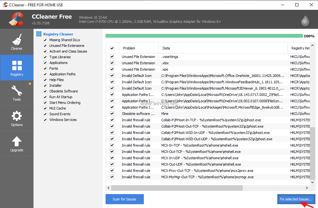Click scroll right arrow of results list
The image size is (318, 208).
click(x=307, y=188)
